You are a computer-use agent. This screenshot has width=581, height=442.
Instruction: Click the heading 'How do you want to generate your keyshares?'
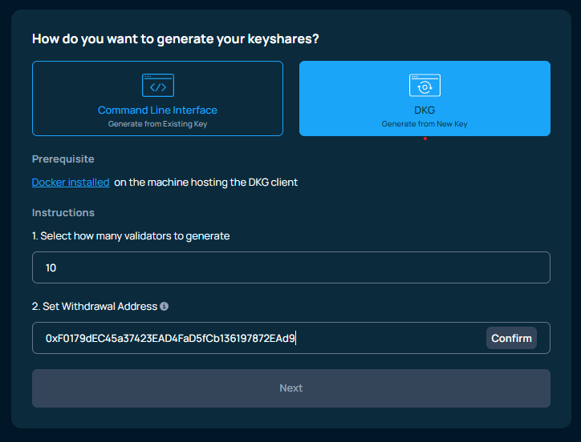[175, 39]
